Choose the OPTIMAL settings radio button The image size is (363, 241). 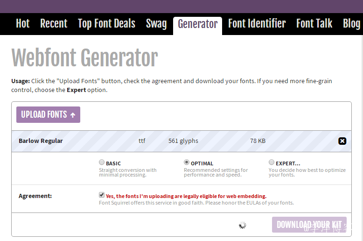[x=187, y=163]
